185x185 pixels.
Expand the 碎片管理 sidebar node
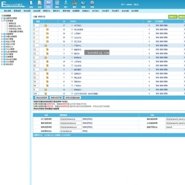click(2, 39)
